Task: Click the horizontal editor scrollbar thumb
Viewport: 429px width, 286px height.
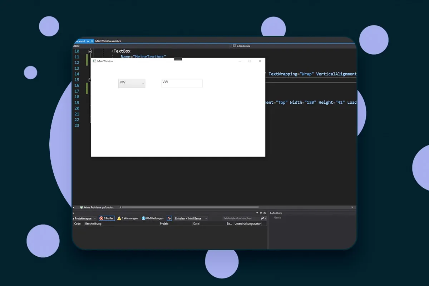Action: [x=190, y=207]
